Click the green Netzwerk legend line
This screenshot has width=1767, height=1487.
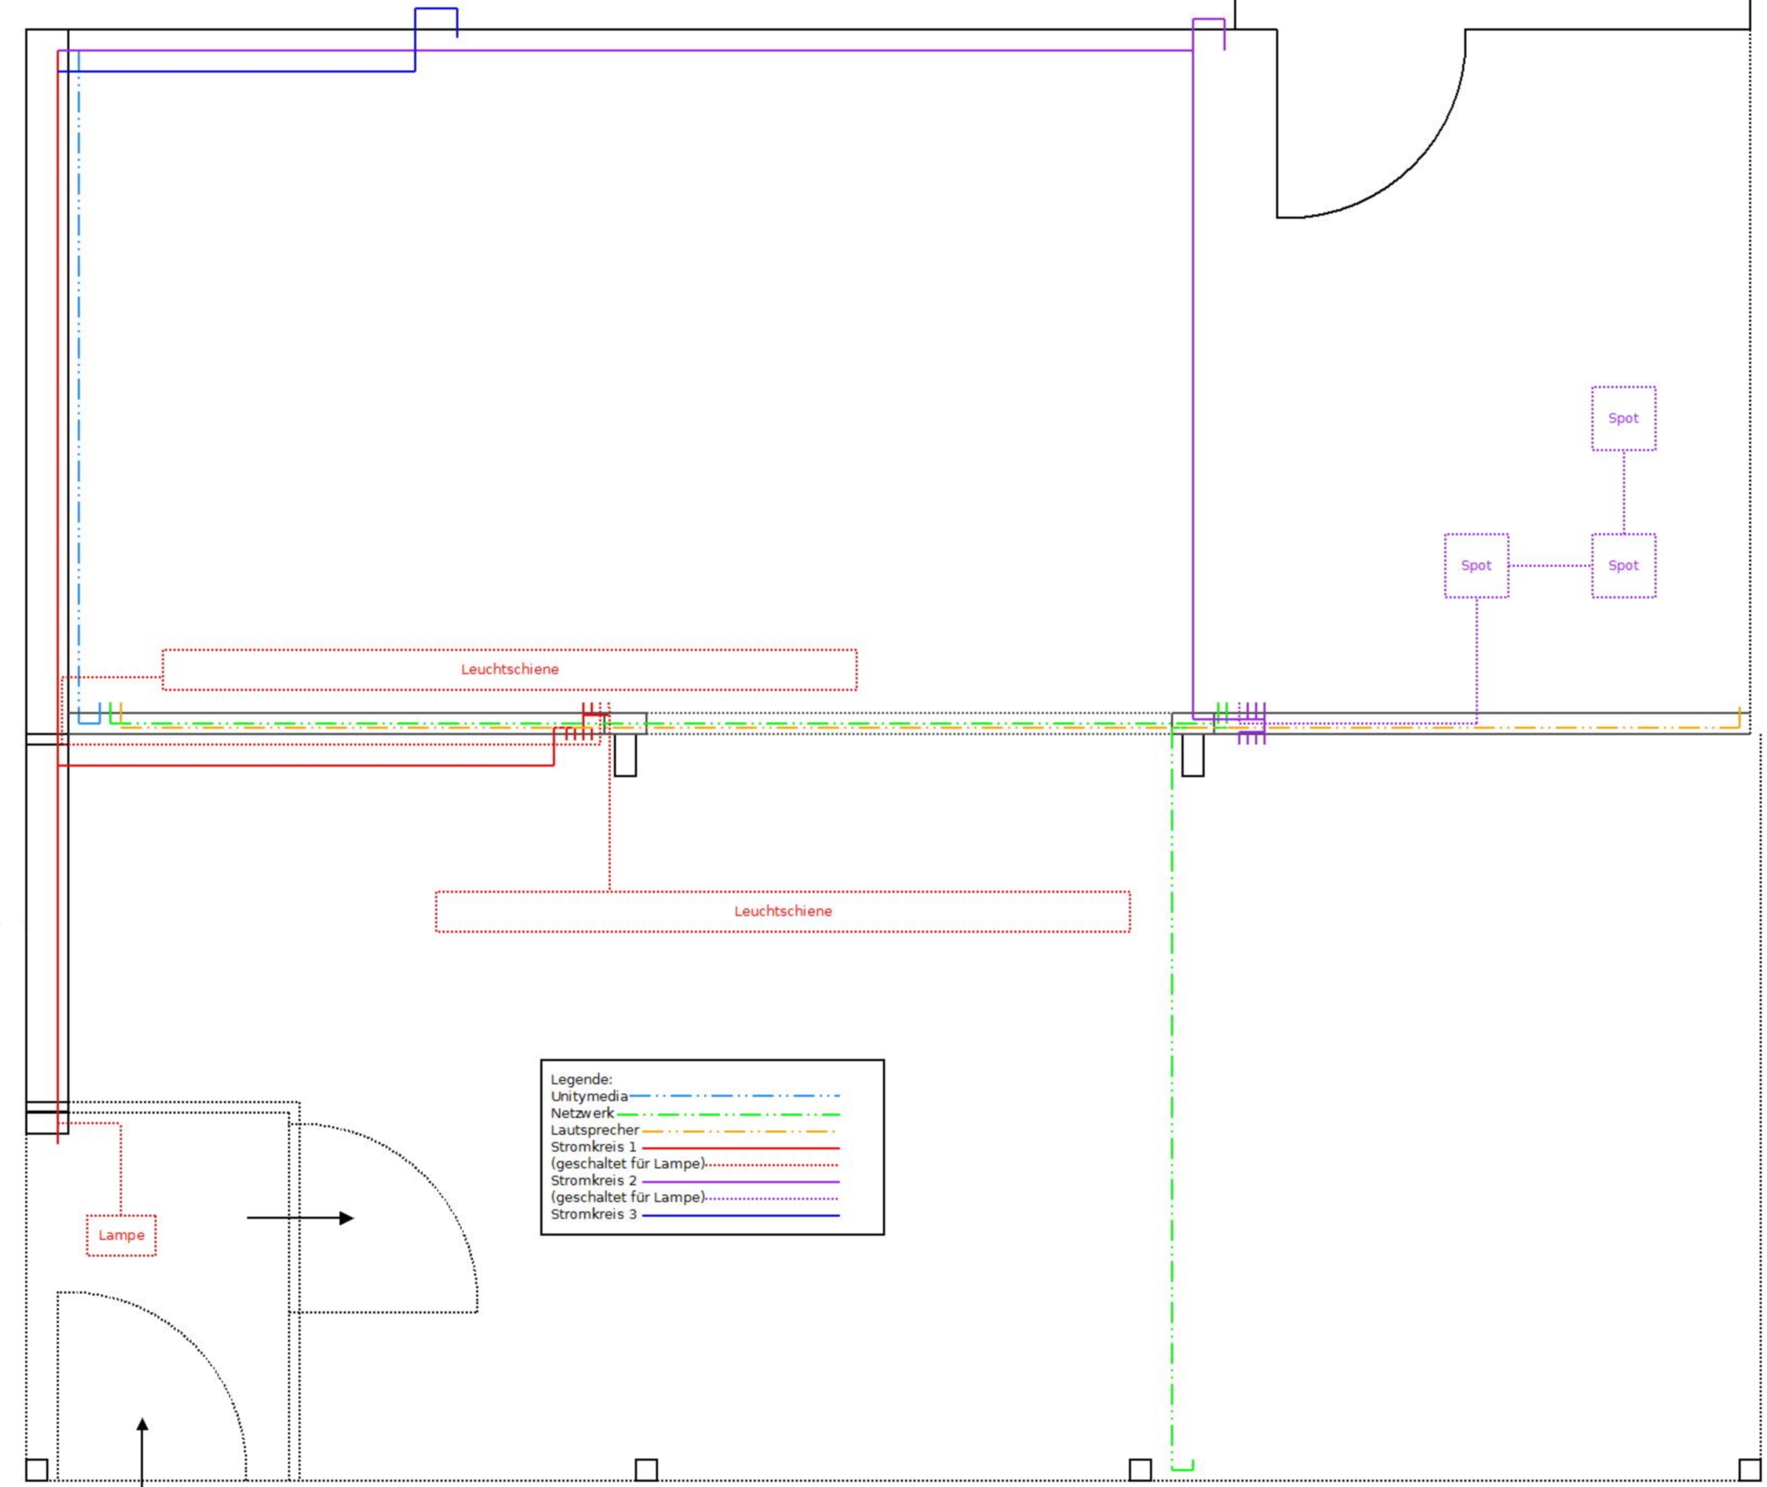point(728,1114)
